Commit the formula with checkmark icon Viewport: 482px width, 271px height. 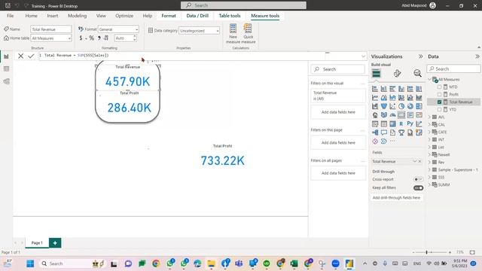(31, 56)
